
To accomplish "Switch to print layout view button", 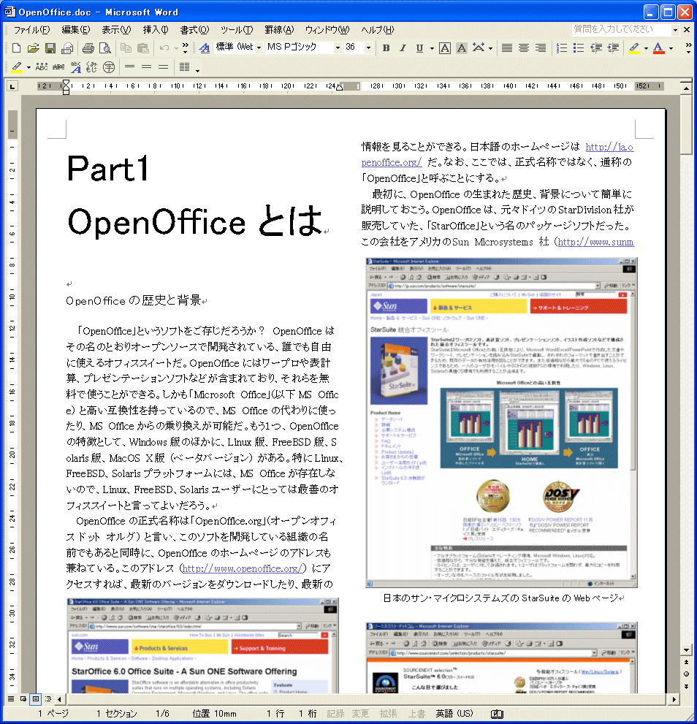I will [36, 699].
